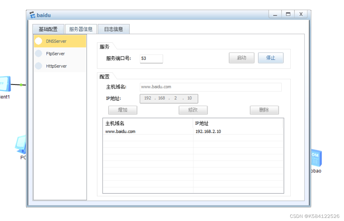Select HttpServer in the server list

pos(60,66)
